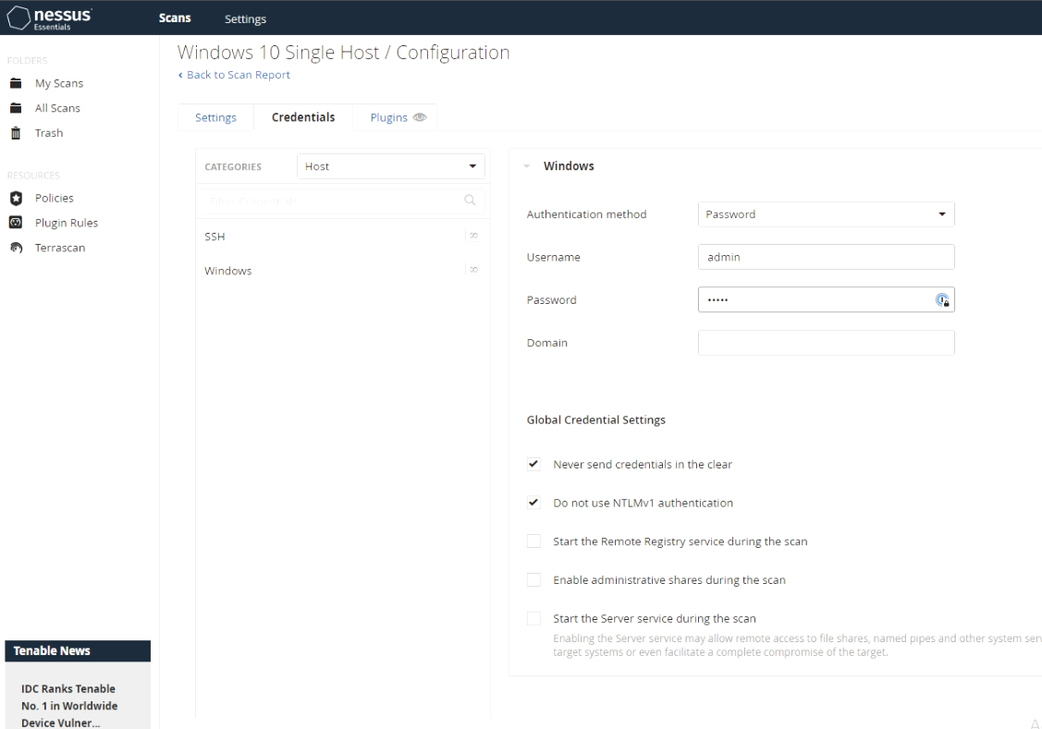This screenshot has height=729, width=1042.
Task: Reveal the entered password
Action: tap(943, 299)
